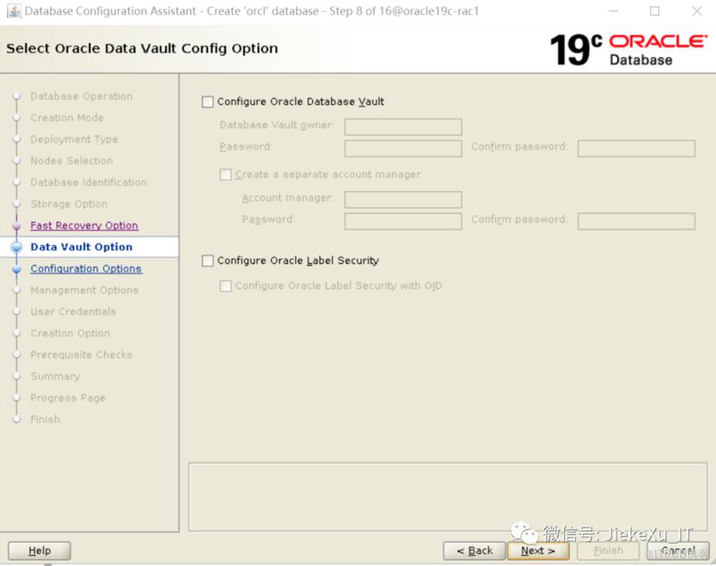Viewport: 716px width, 566px height.
Task: Click the Finish button
Action: pos(608,551)
